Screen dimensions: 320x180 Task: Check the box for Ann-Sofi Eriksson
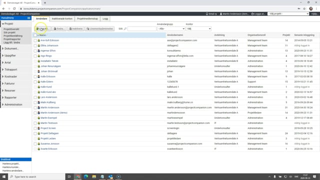pyautogui.click(x=35, y=40)
